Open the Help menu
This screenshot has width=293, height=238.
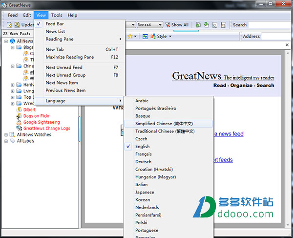click(72, 15)
